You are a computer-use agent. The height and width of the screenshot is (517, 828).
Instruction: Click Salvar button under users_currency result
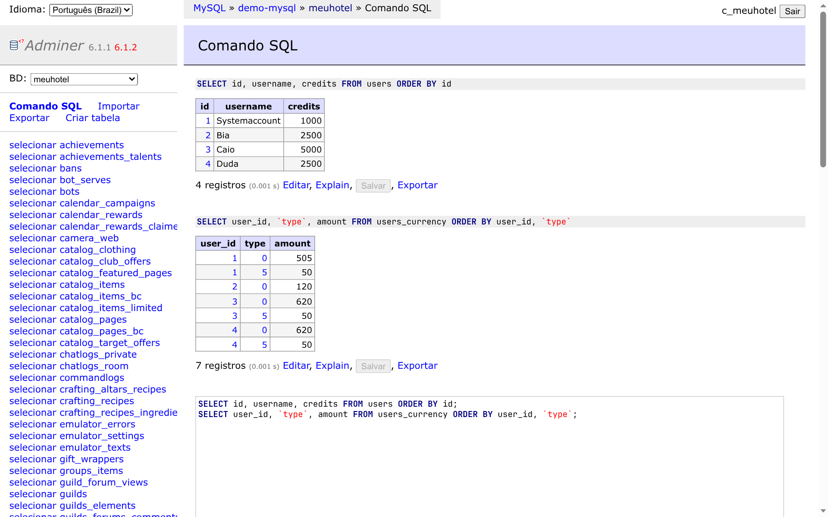(373, 366)
